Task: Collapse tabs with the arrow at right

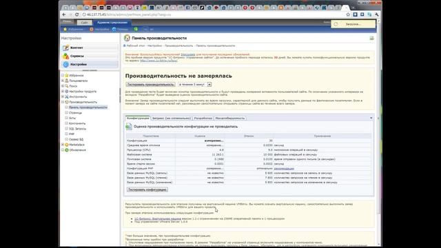Action: click(371, 118)
